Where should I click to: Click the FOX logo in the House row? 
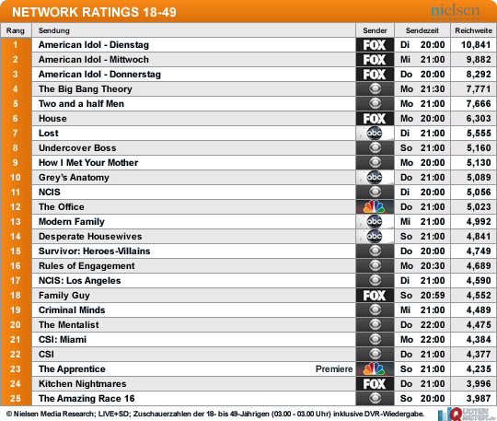pos(375,118)
